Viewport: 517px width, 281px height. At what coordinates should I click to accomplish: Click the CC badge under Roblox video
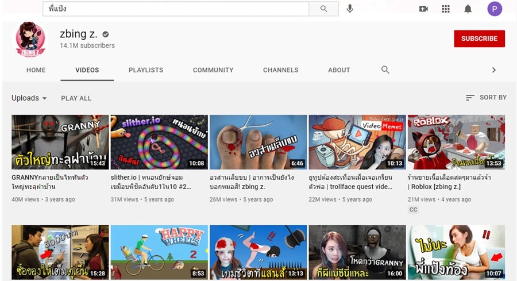(413, 210)
